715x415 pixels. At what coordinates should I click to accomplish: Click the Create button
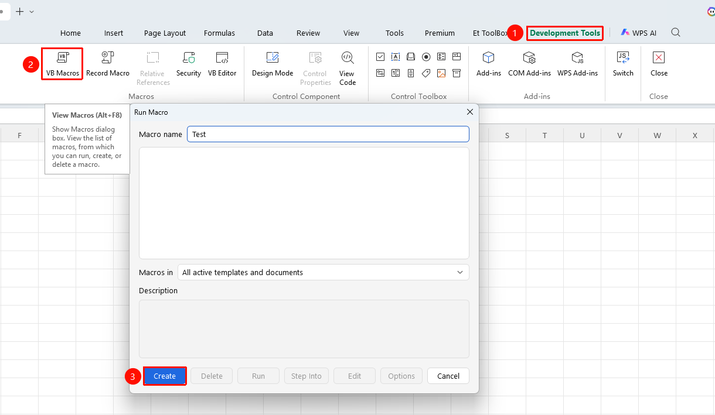click(165, 376)
